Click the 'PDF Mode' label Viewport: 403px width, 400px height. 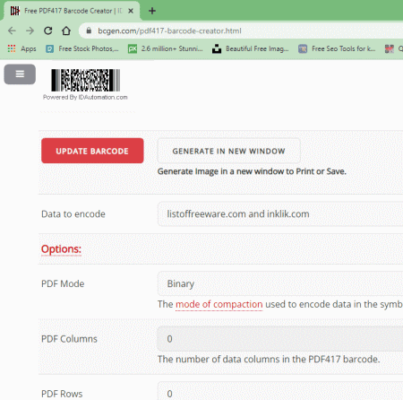63,283
